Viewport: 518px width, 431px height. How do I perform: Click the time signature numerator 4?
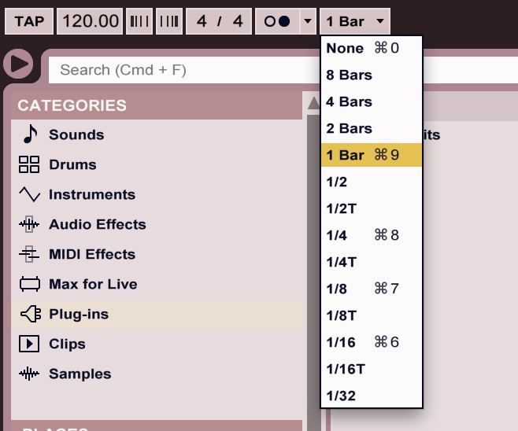pos(202,21)
